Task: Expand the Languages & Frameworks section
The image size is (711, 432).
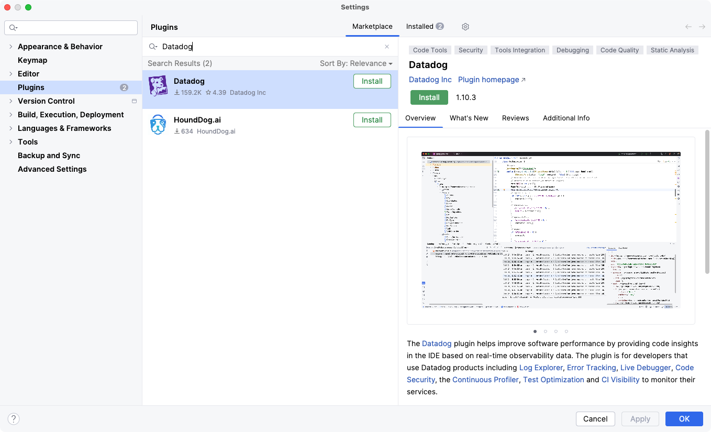Action: (10, 128)
